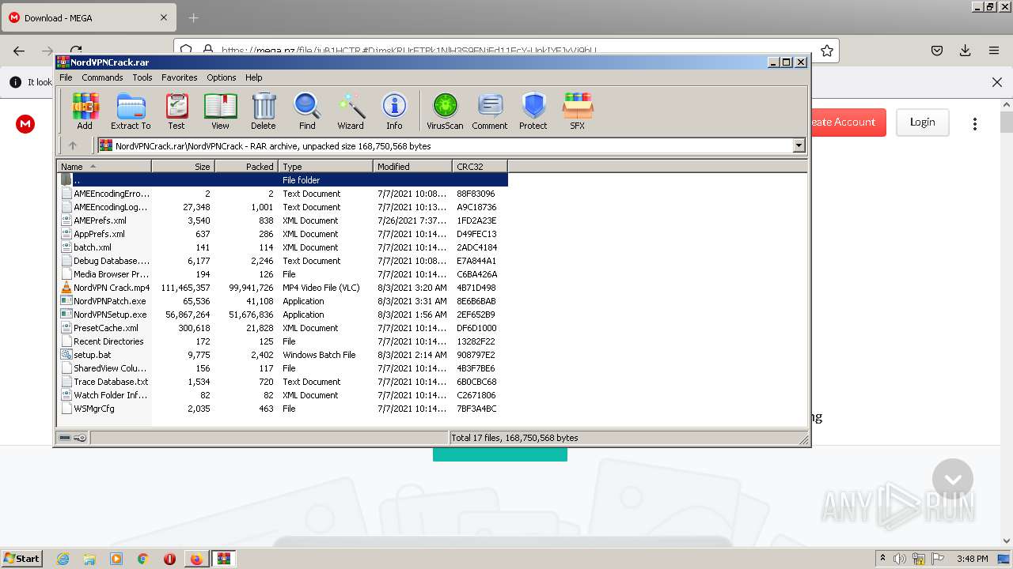Click the SFX icon
Screen dimensions: 1013x569
578,111
